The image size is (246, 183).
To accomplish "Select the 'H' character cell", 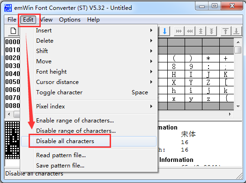I will click(x=176, y=74).
